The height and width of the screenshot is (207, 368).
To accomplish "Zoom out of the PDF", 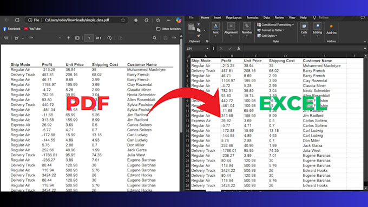I will 60,38.
